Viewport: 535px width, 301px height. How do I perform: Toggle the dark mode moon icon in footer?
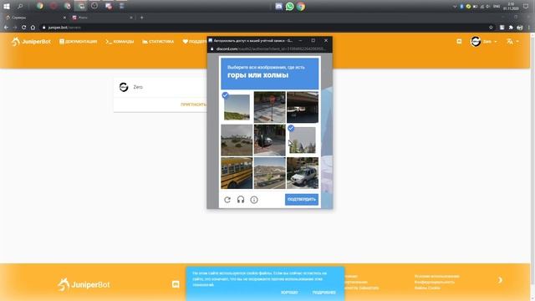coord(500,280)
